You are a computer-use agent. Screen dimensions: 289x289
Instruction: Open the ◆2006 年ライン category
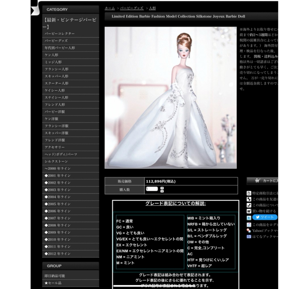(x=71, y=211)
